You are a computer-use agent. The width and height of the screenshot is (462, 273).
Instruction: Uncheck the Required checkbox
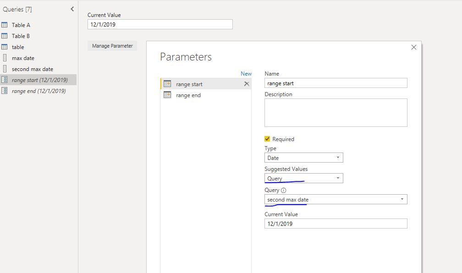(267, 139)
